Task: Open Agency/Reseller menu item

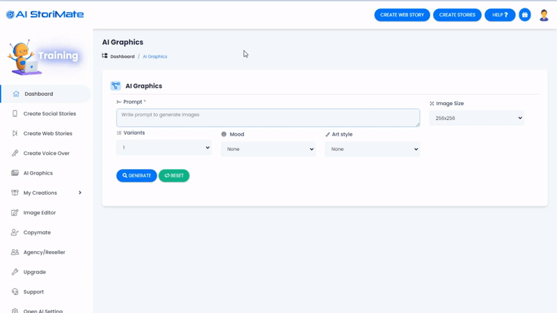Action: point(45,252)
